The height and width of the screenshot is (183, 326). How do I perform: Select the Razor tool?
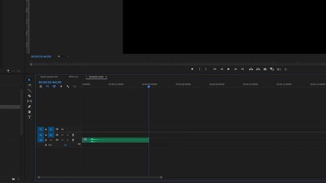coord(30,96)
